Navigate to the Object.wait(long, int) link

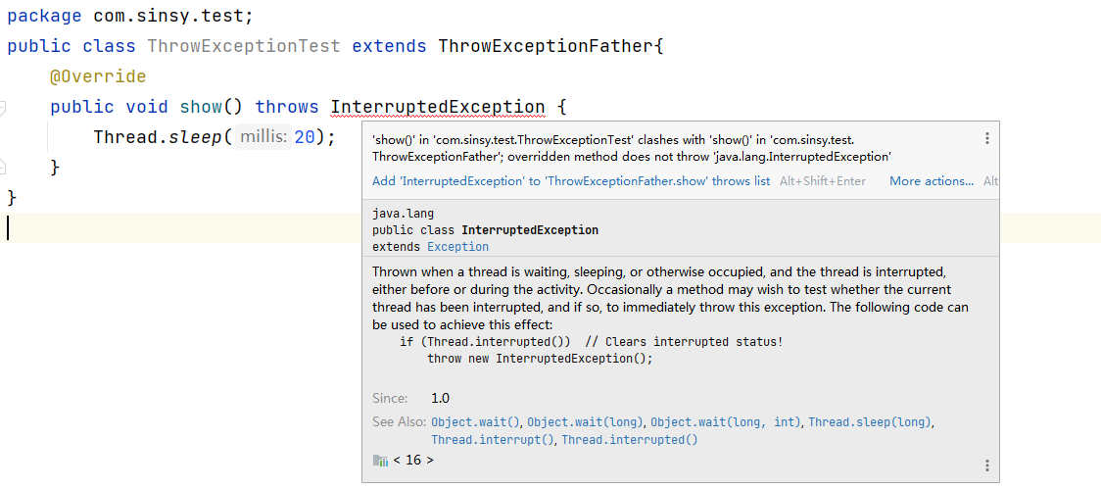tap(726, 422)
